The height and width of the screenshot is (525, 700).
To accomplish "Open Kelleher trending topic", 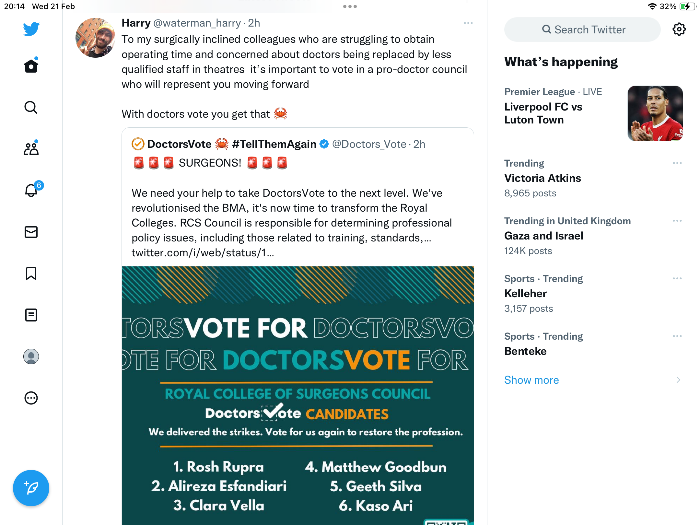I will (x=593, y=294).
